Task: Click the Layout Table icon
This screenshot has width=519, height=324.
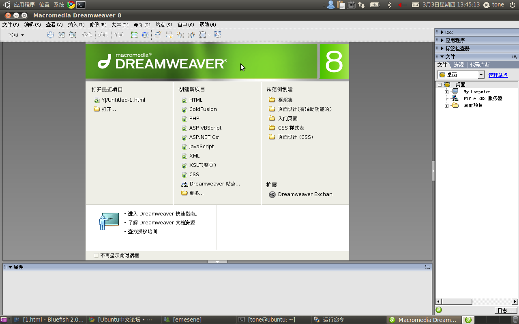Action: click(x=134, y=35)
